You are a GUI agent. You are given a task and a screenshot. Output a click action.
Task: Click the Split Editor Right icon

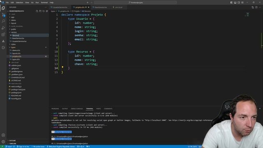click(256, 7)
